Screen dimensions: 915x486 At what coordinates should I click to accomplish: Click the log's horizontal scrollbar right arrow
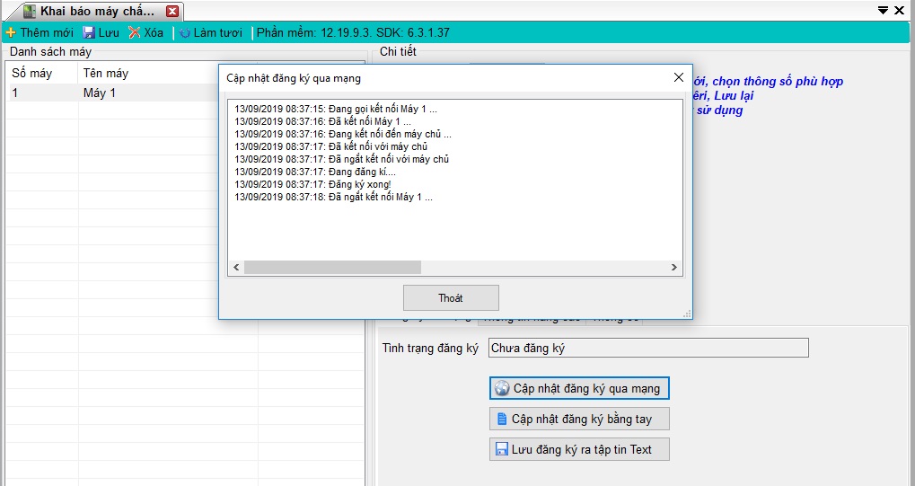coord(675,268)
